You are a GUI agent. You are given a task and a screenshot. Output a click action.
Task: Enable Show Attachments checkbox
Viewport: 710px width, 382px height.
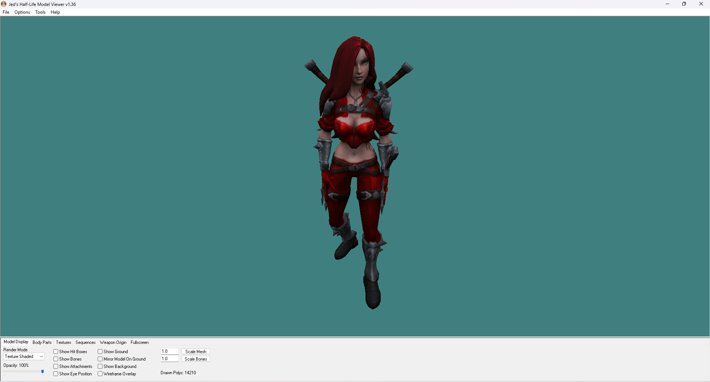[56, 366]
